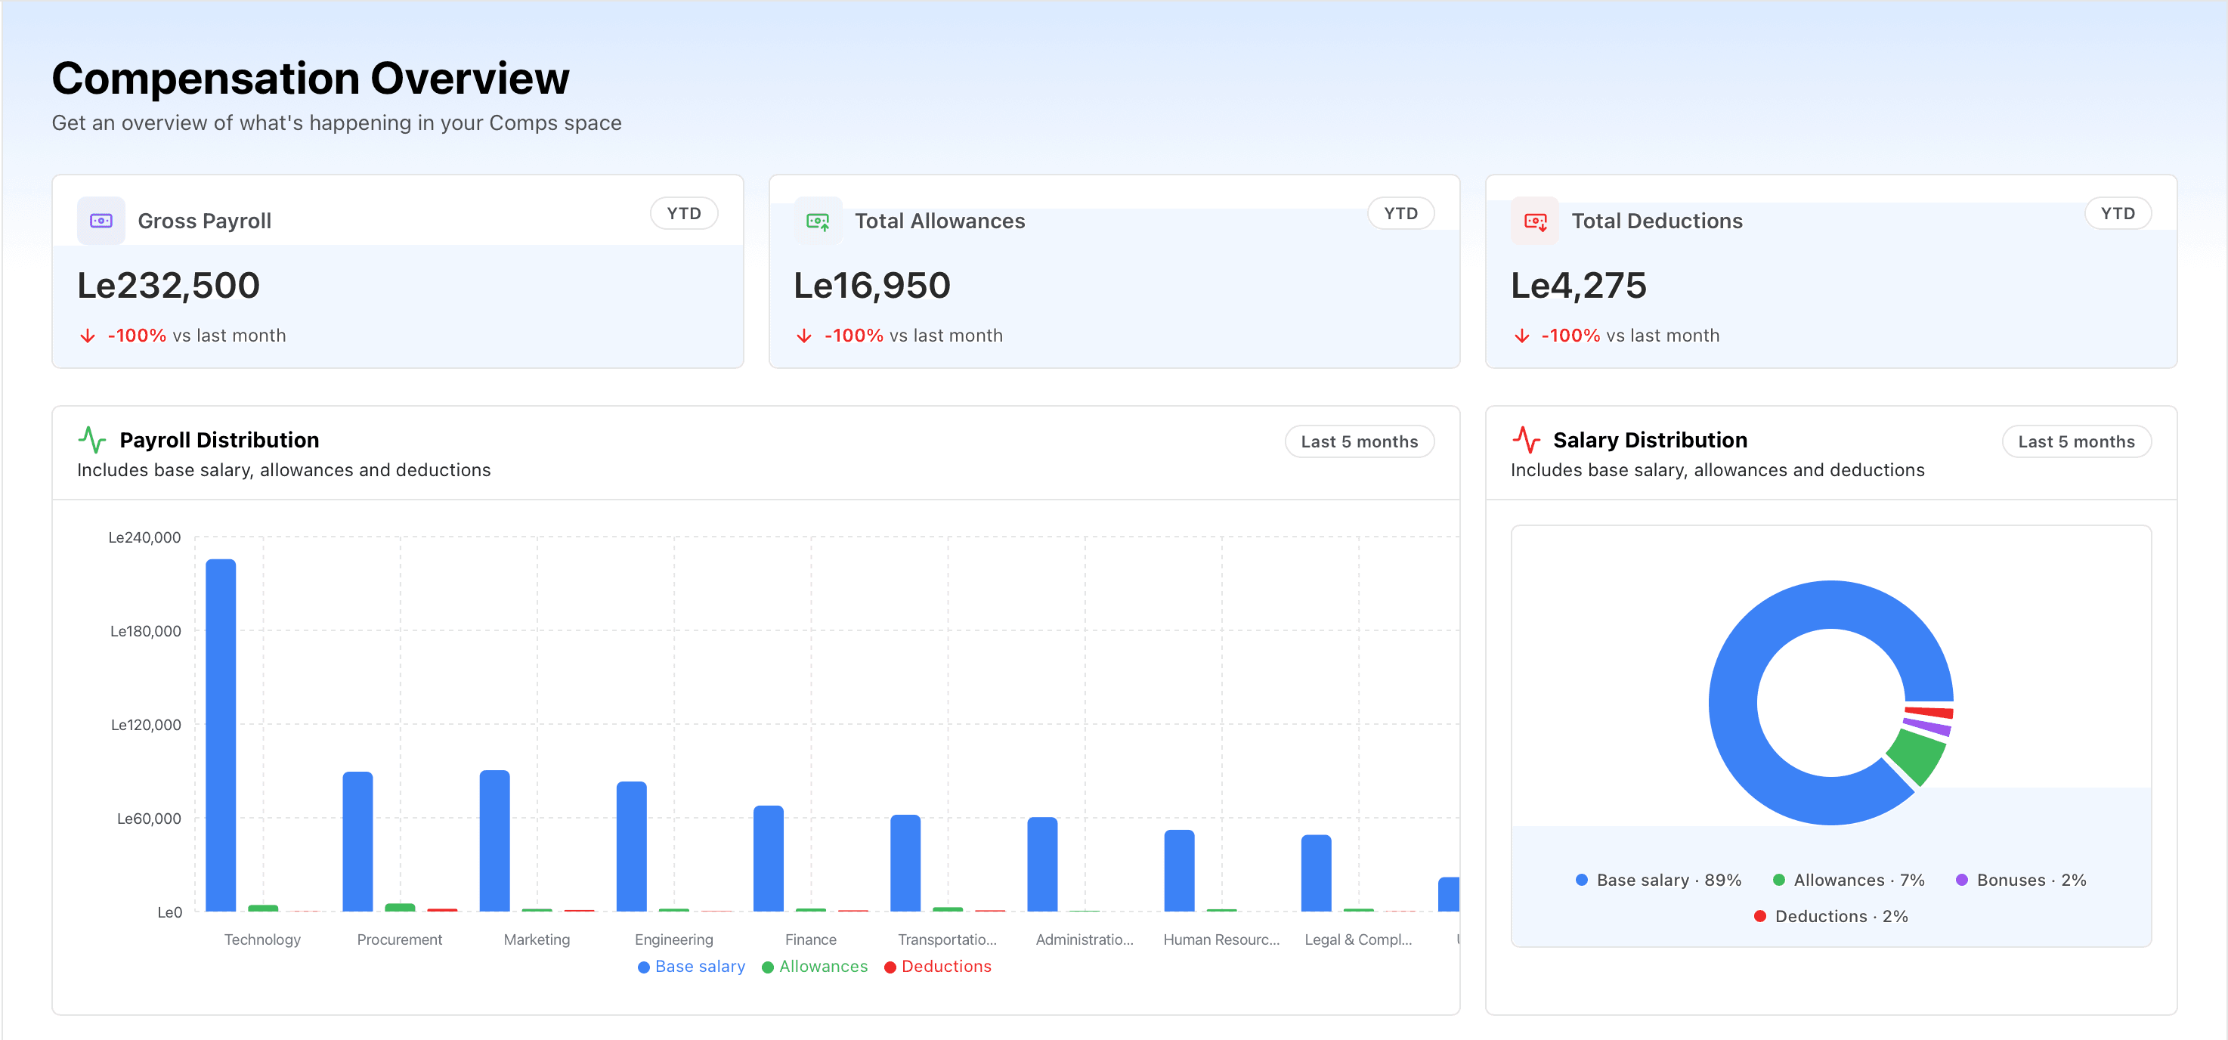The image size is (2228, 1040).
Task: Click the Gross Payroll money icon
Action: tap(101, 221)
